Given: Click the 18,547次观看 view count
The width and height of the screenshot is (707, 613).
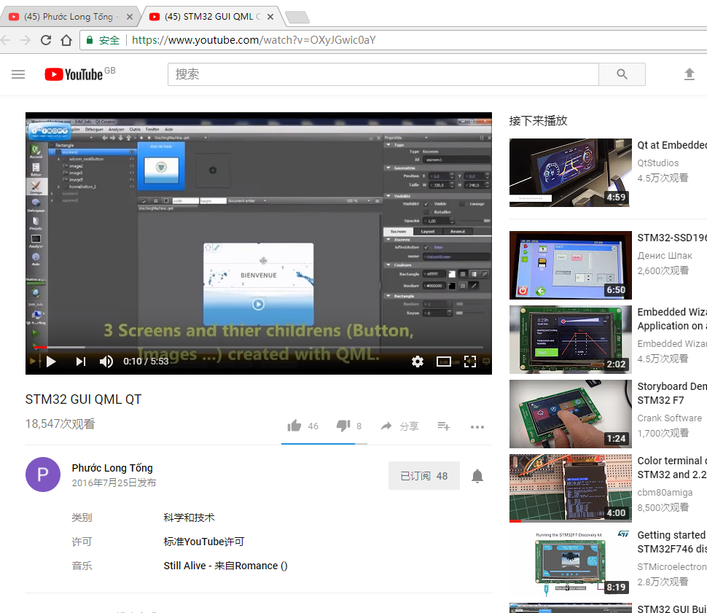Looking at the screenshot, I should 60,424.
